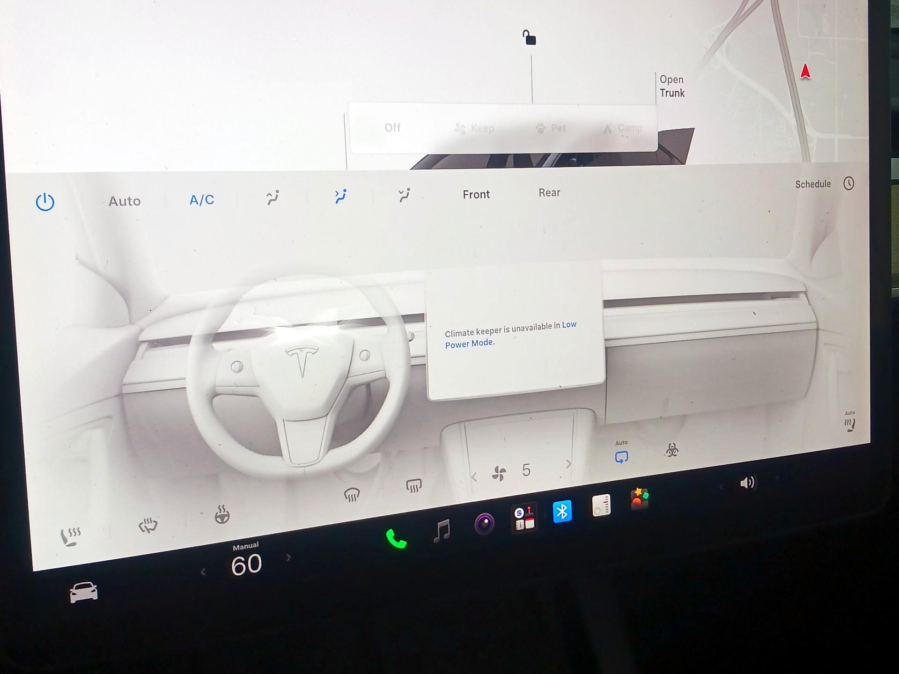Toggle the A/C setting
This screenshot has height=674, width=899.
pos(202,200)
